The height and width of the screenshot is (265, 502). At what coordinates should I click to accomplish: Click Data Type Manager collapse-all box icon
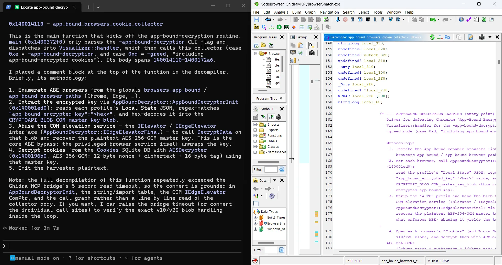click(256, 204)
